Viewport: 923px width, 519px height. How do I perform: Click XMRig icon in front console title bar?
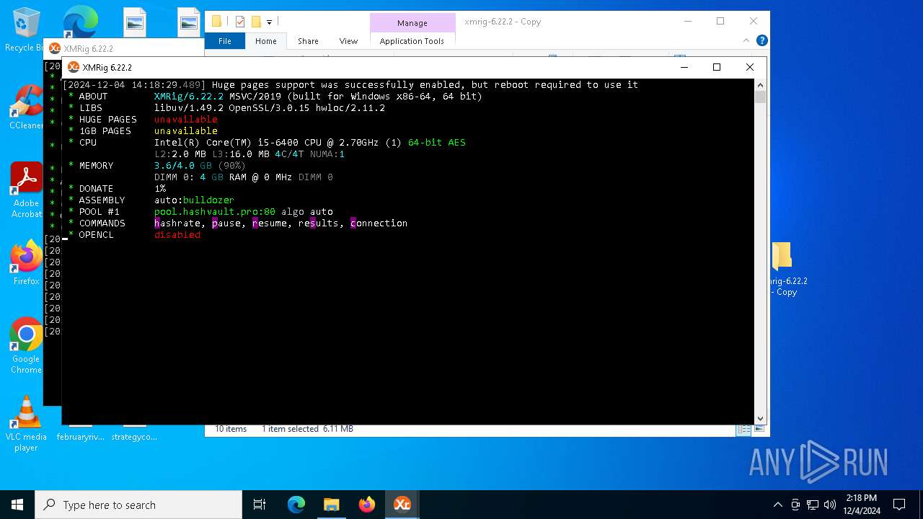(x=73, y=67)
